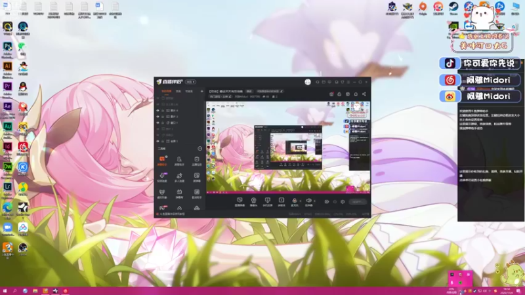Open the bear-face virtual avatar tool
The image size is (525, 295).
pyautogui.click(x=162, y=193)
